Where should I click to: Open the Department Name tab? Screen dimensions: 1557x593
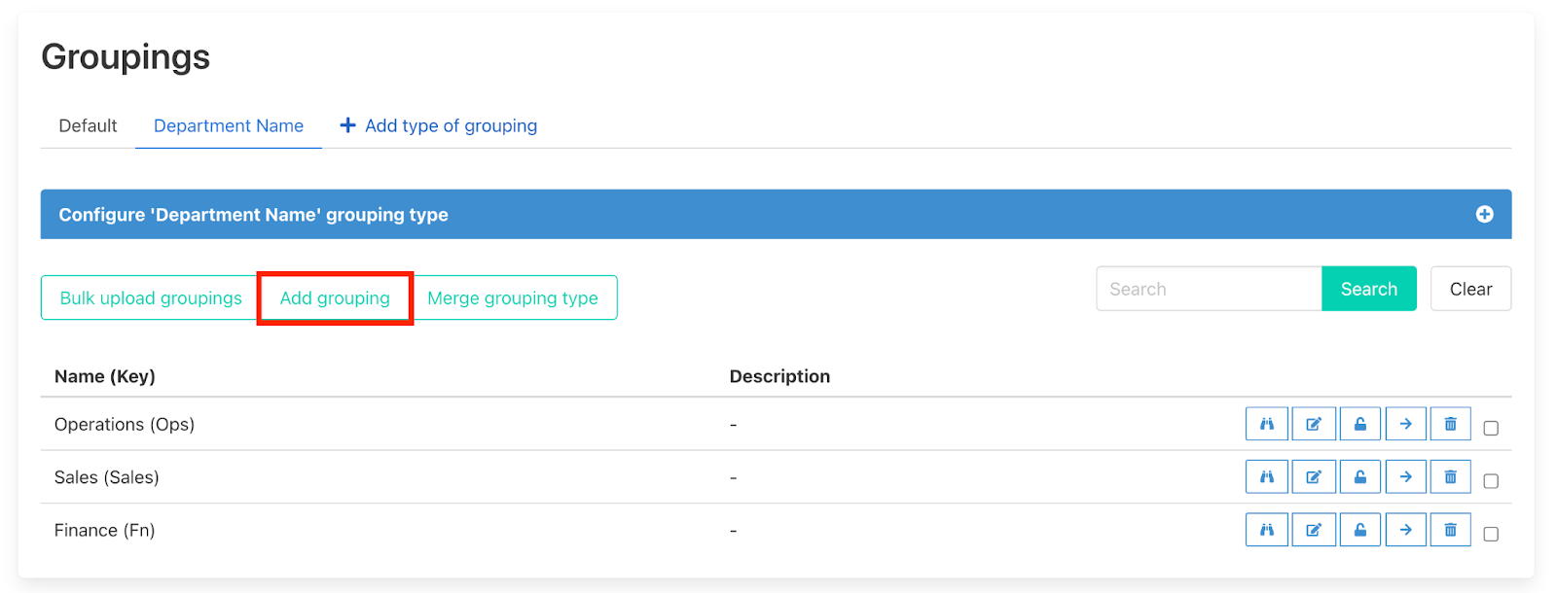click(229, 125)
